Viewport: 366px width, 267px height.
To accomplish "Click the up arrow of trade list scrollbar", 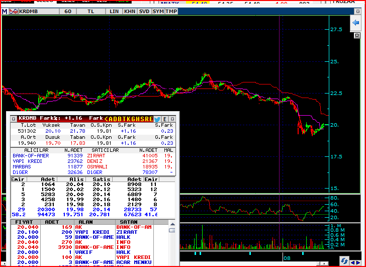I will pos(172,224).
